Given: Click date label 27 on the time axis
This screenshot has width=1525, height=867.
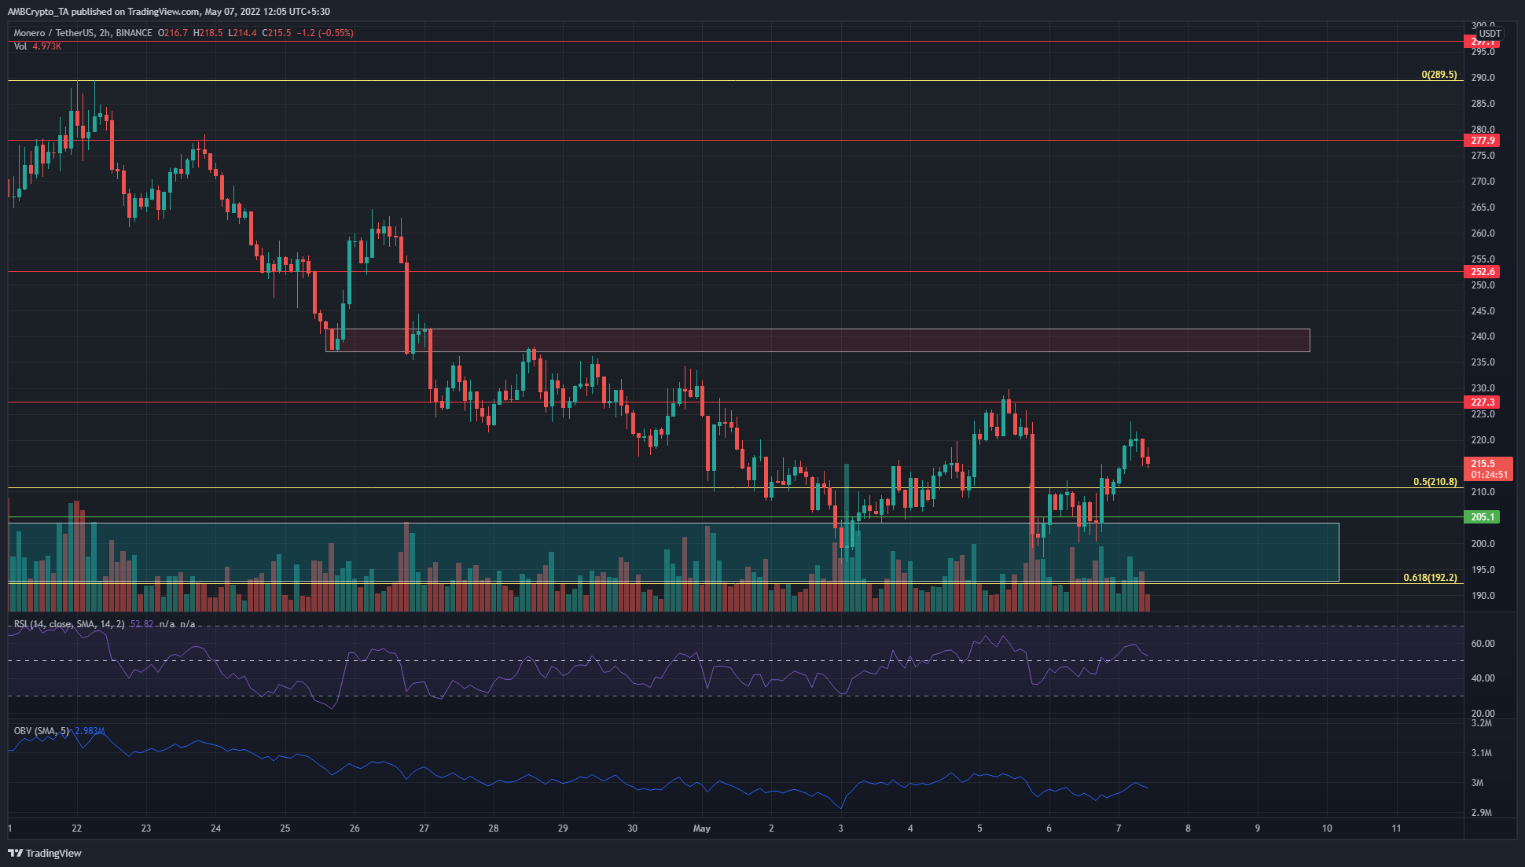Looking at the screenshot, I should [x=424, y=828].
